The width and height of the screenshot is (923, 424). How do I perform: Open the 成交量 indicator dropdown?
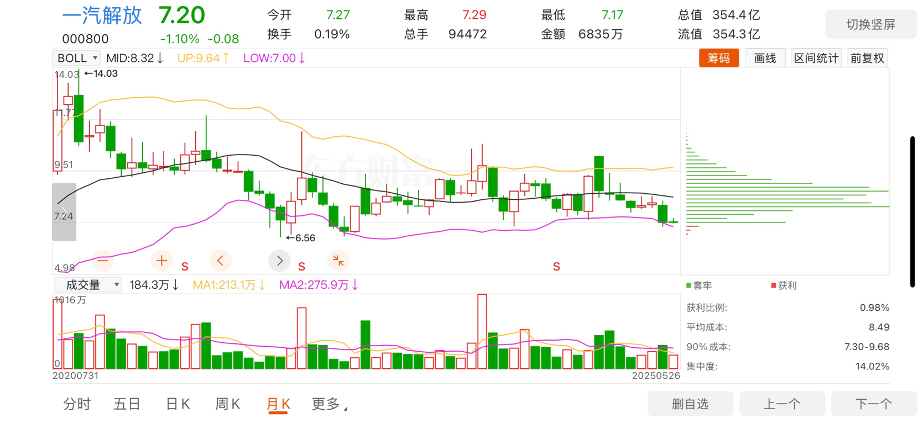tap(88, 285)
